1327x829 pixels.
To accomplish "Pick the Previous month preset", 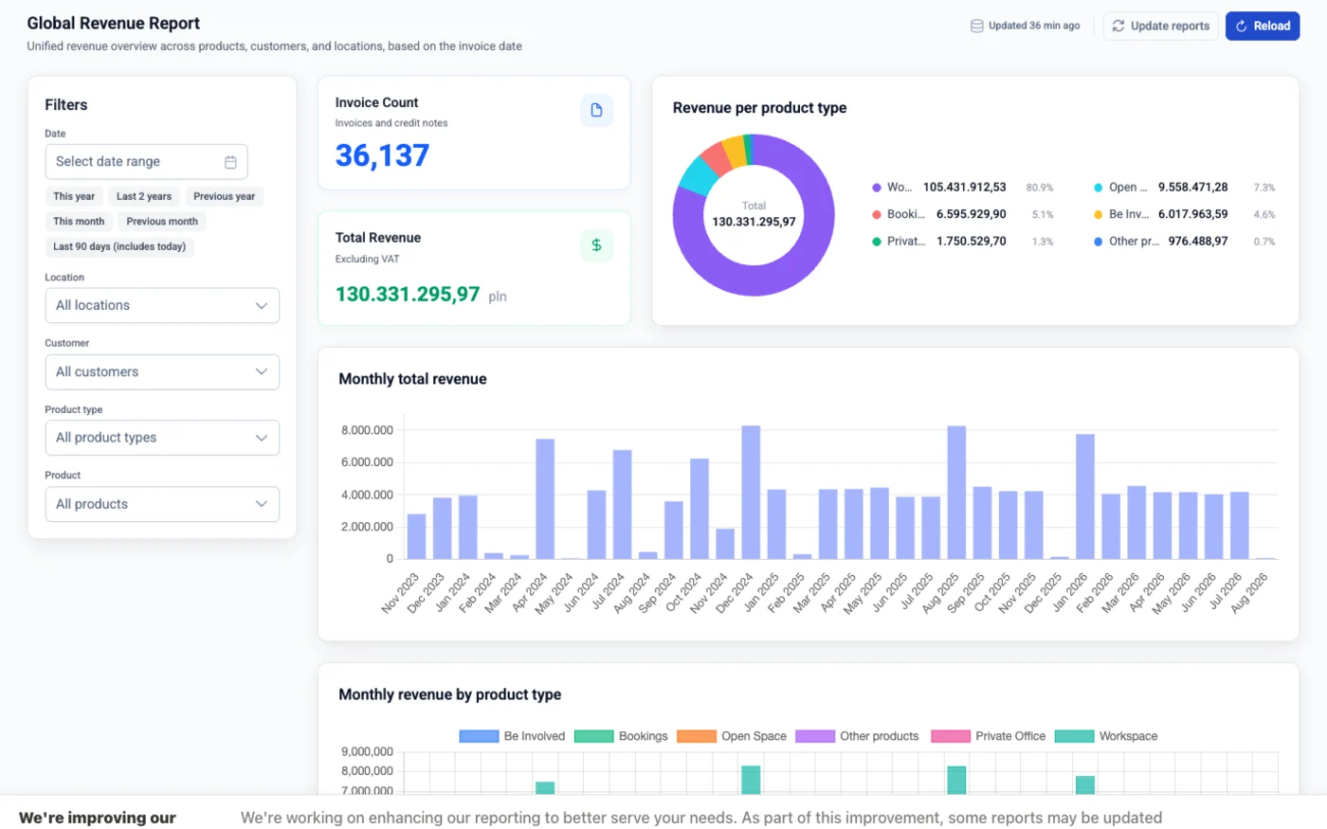I will tap(162, 222).
